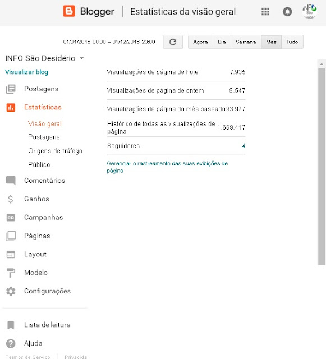Image resolution: width=326 pixels, height=359 pixels.
Task: Click the Layout grid icon
Action: click(x=11, y=254)
